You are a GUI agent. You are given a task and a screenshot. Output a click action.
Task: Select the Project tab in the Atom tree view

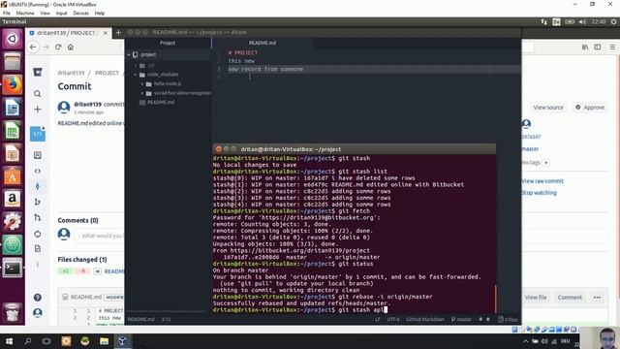(x=168, y=43)
